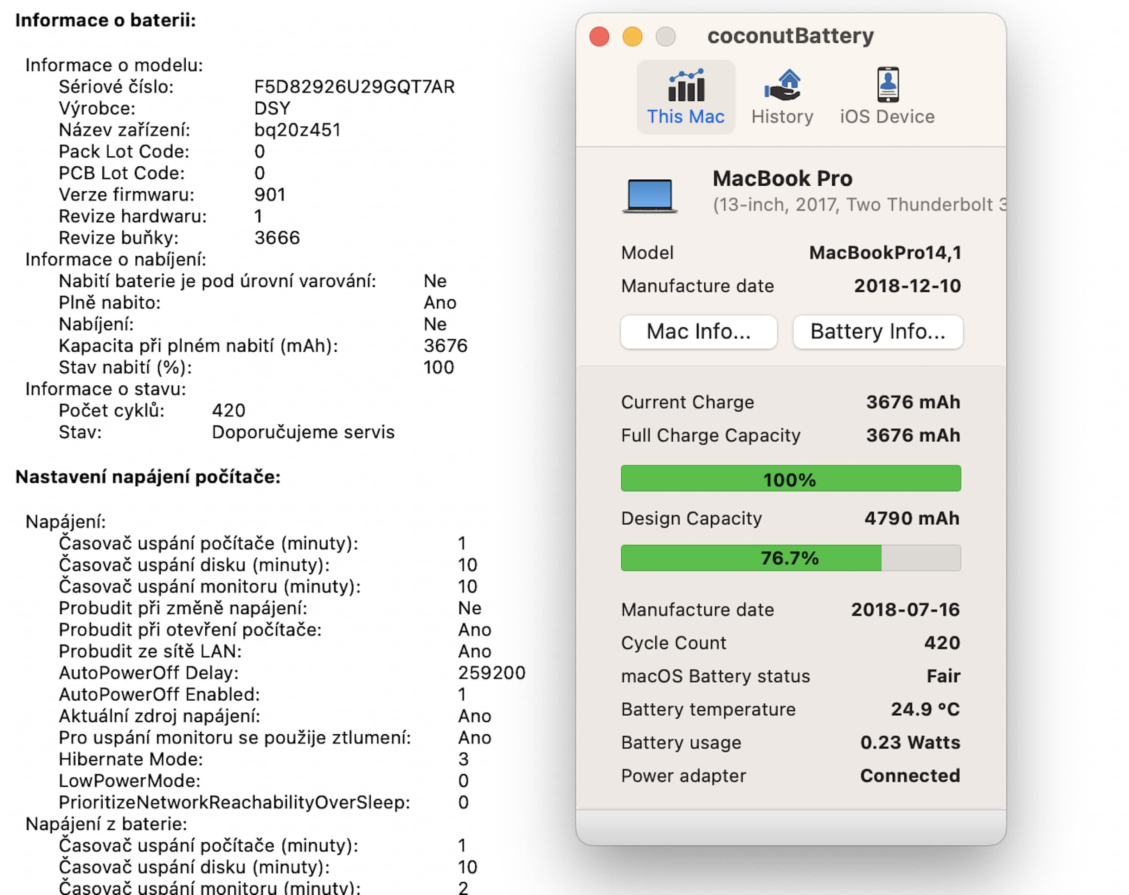Click the coconutBattery window title
Image resolution: width=1129 pixels, height=895 pixels.
[790, 36]
